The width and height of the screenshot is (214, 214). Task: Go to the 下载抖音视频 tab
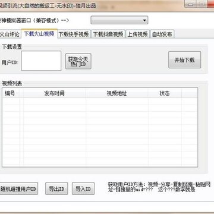tap(108, 34)
